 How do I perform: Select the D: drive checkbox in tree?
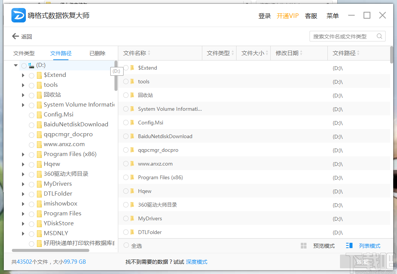pos(24,66)
